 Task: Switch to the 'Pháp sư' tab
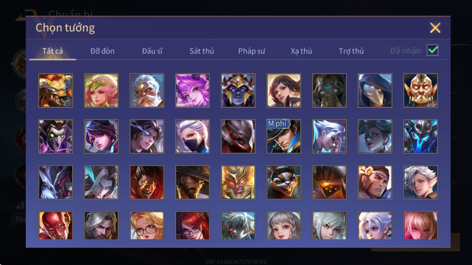pos(252,51)
